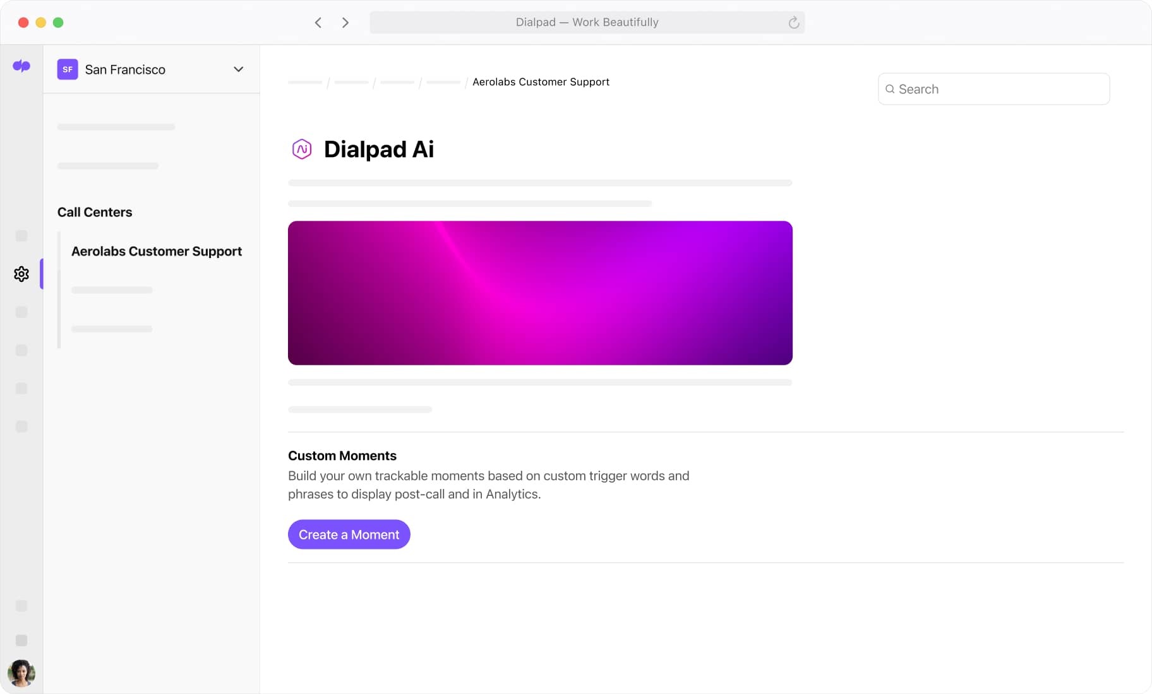Image resolution: width=1152 pixels, height=694 pixels.
Task: Select Aerolabs Customer Support call center
Action: pyautogui.click(x=157, y=251)
